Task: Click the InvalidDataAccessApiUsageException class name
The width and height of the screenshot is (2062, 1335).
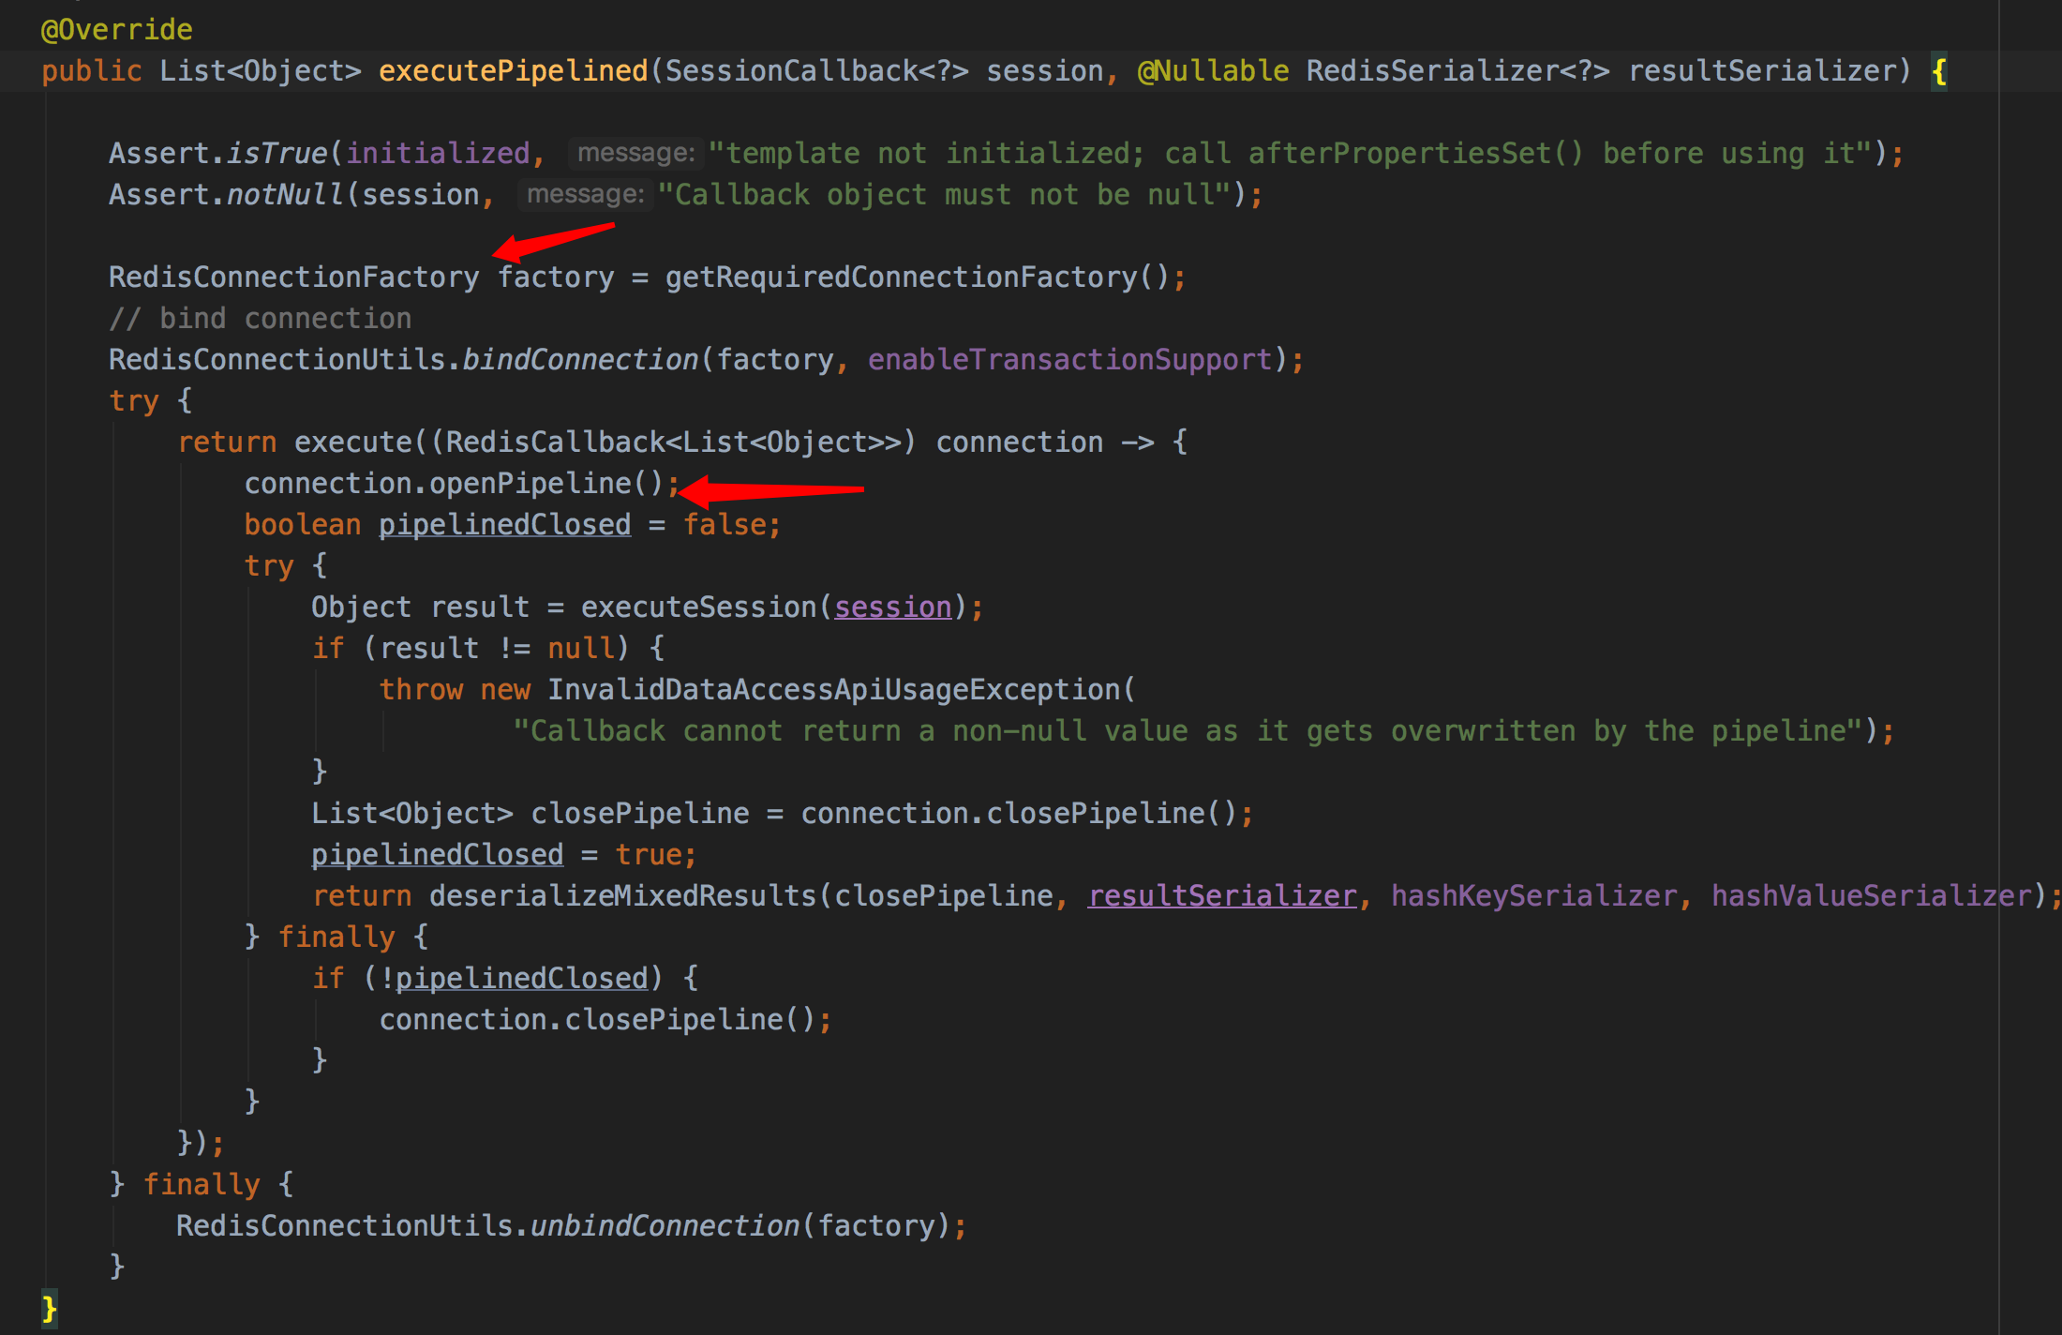Action: [833, 689]
